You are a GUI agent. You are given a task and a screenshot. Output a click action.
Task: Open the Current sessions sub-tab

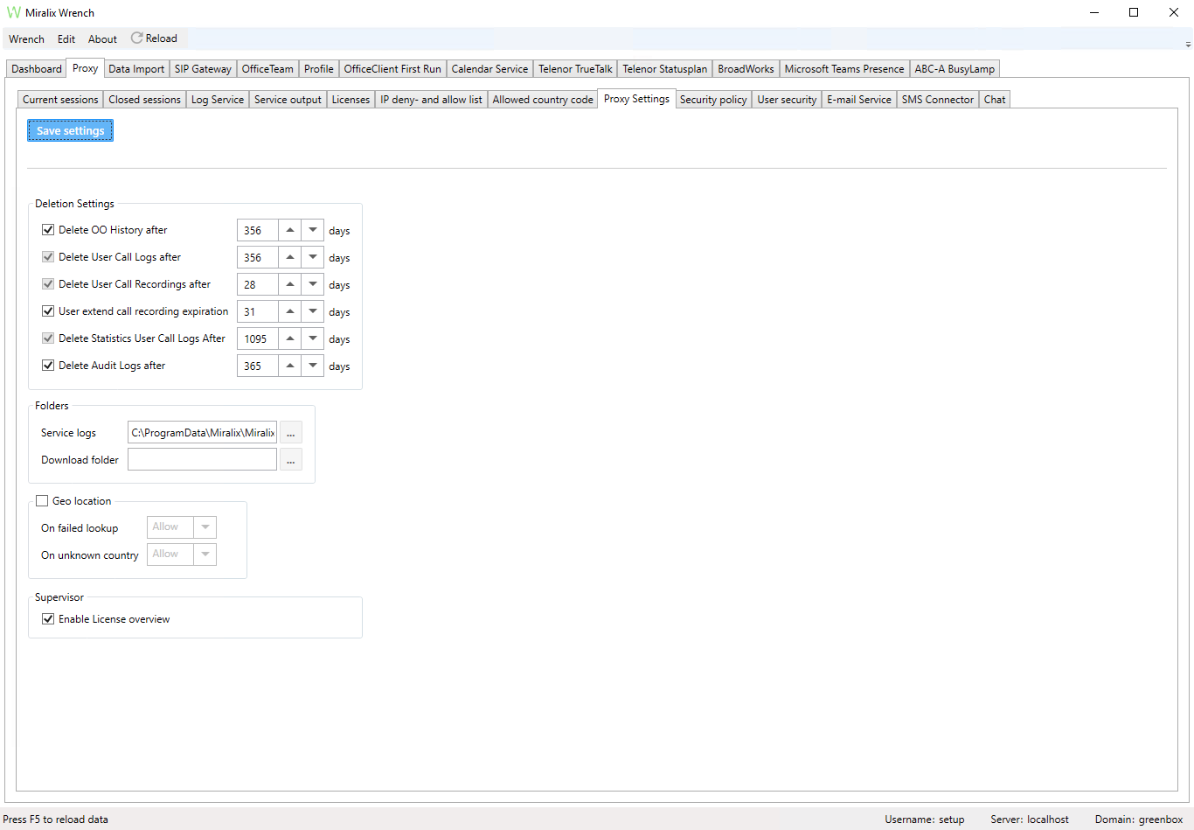point(60,100)
